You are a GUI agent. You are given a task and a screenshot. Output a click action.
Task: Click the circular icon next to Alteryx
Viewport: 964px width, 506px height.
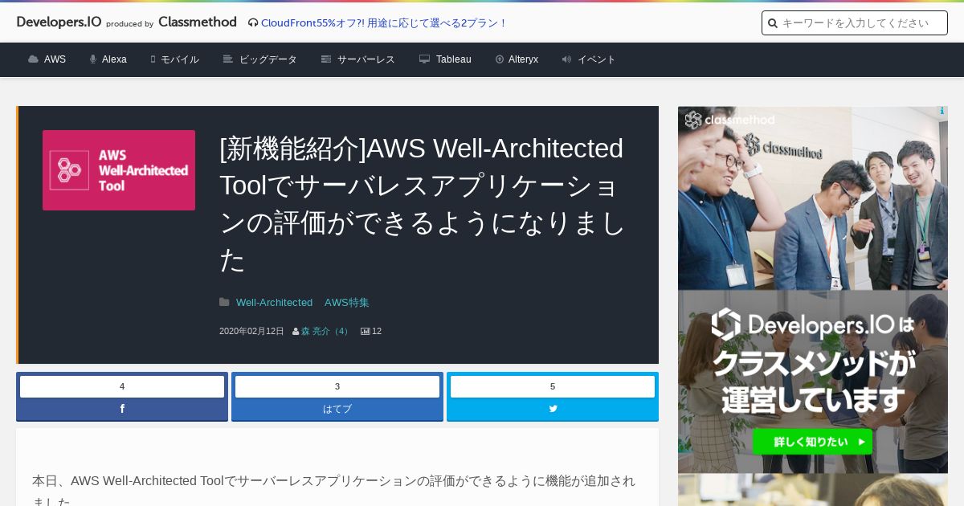500,59
